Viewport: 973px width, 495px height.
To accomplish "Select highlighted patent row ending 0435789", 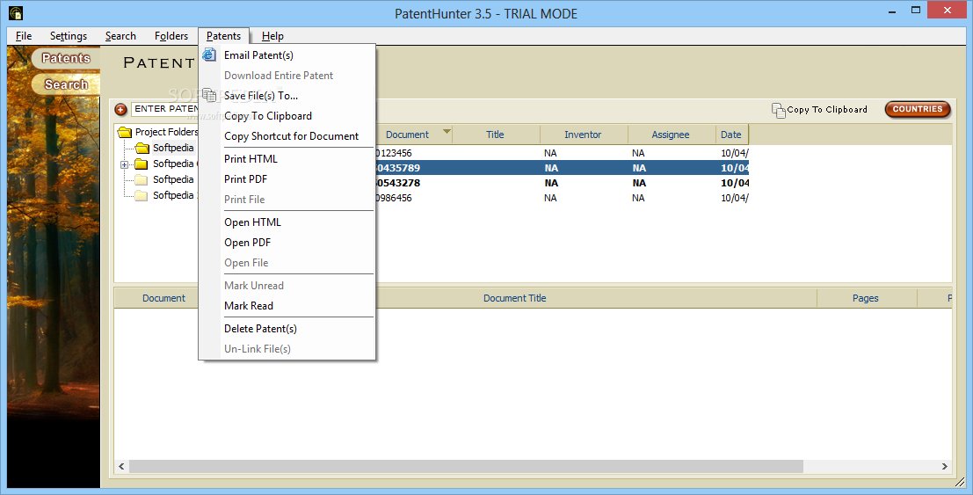I will click(x=562, y=168).
